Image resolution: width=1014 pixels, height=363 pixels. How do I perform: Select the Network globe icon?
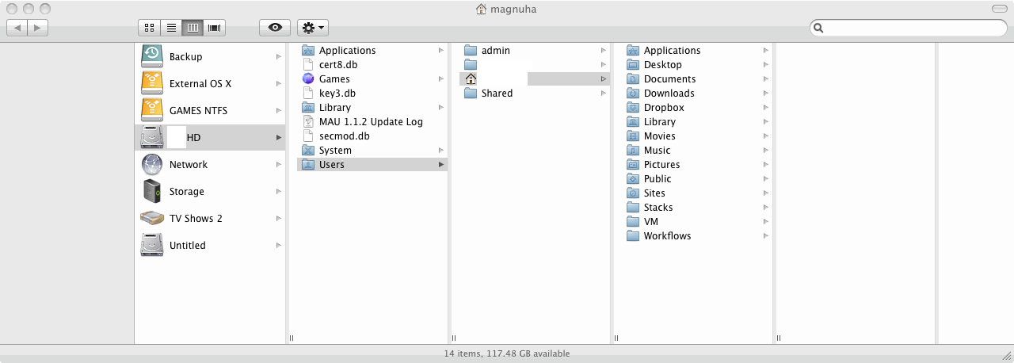tap(152, 164)
